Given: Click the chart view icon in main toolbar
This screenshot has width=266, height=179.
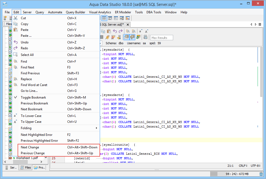Looking at the screenshot, I should 128,18.
